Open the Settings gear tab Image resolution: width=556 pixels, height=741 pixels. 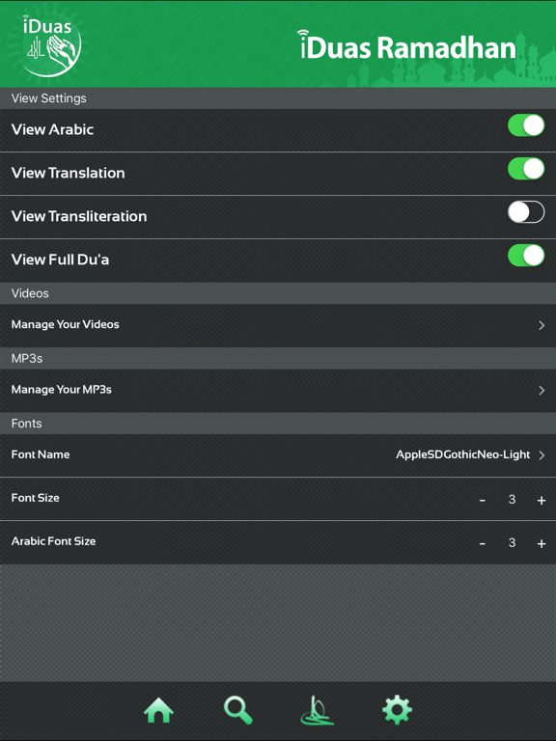[397, 710]
